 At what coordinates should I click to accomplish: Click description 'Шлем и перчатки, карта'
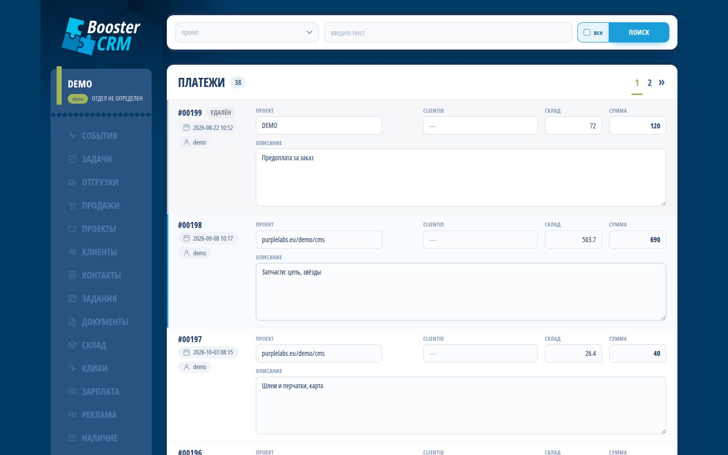pyautogui.click(x=461, y=405)
